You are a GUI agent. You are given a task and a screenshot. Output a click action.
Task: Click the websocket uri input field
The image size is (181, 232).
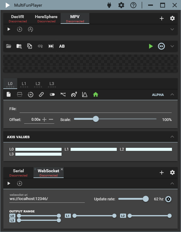[x=47, y=199]
